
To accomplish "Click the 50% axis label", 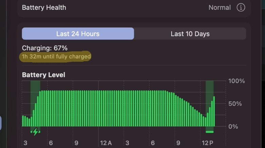I will click(x=235, y=104).
